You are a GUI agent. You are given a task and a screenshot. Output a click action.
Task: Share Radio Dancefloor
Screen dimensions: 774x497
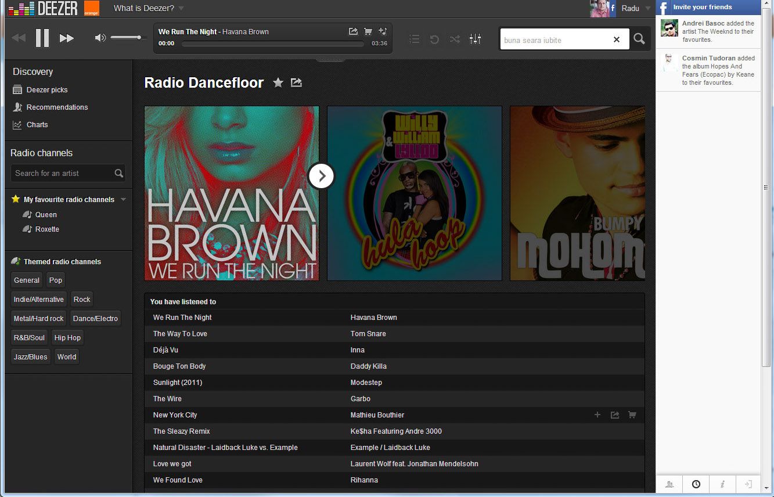coord(296,82)
